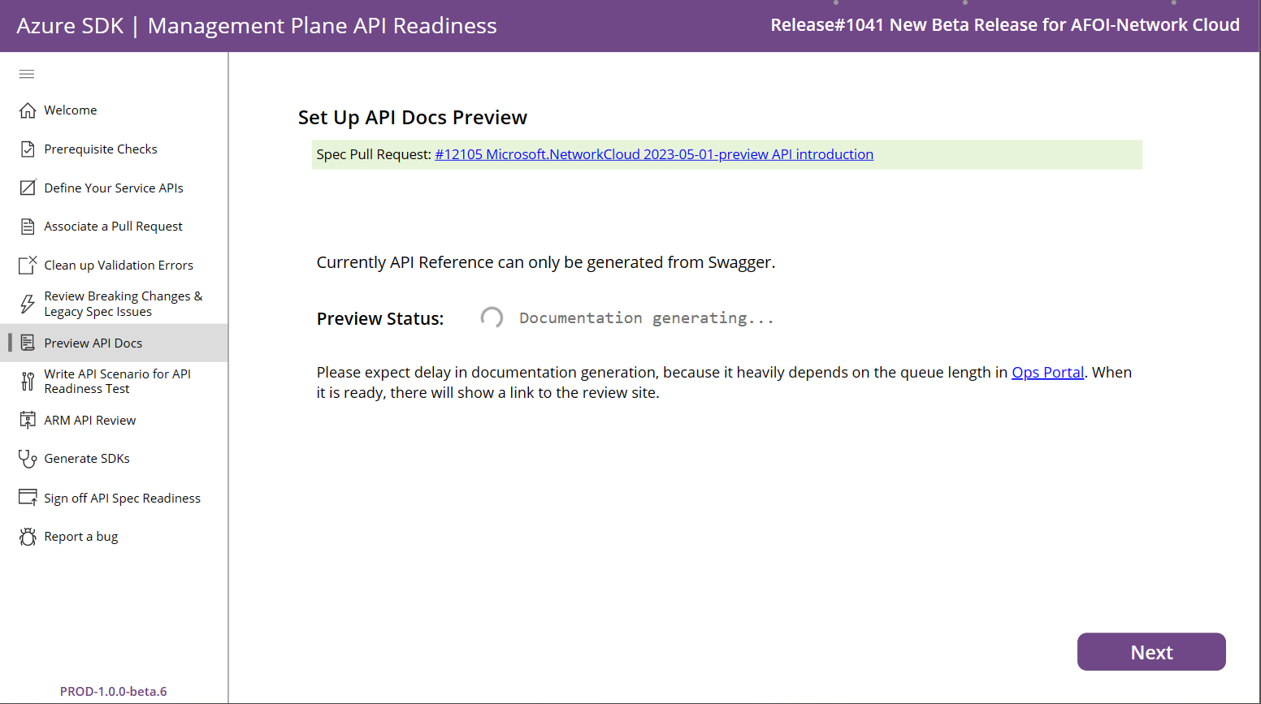Screen dimensions: 1261x704
Task: Click the Define Your Service APIs pencil icon
Action: click(x=26, y=188)
